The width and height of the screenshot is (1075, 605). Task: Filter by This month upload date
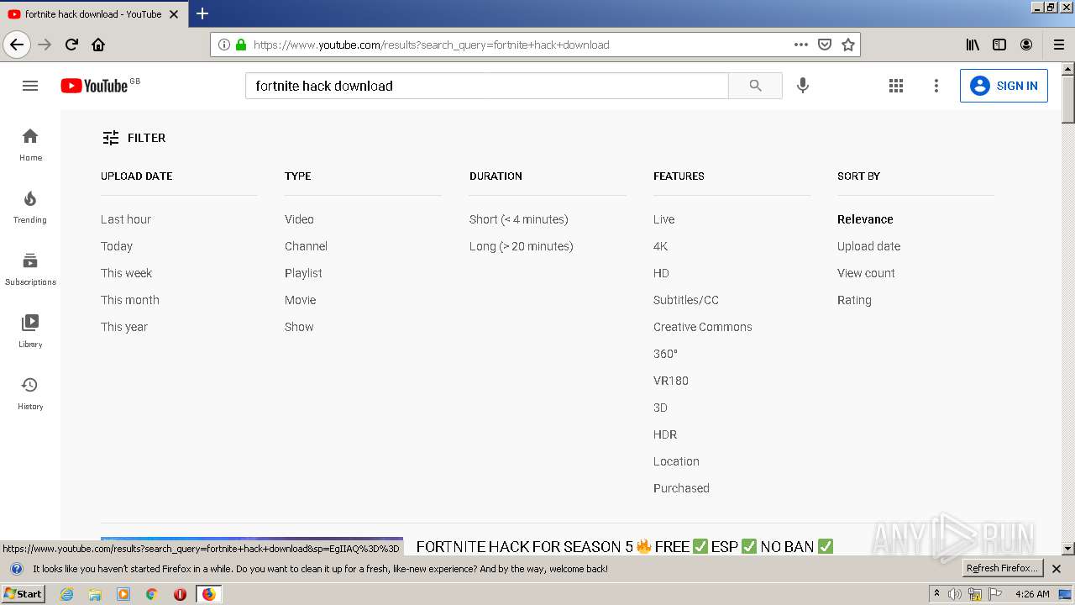point(130,300)
